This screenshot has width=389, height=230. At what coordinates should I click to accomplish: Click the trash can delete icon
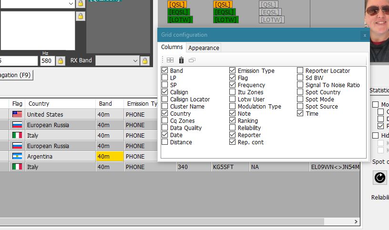click(181, 60)
